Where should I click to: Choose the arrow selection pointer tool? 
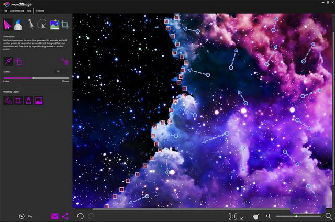click(31, 24)
